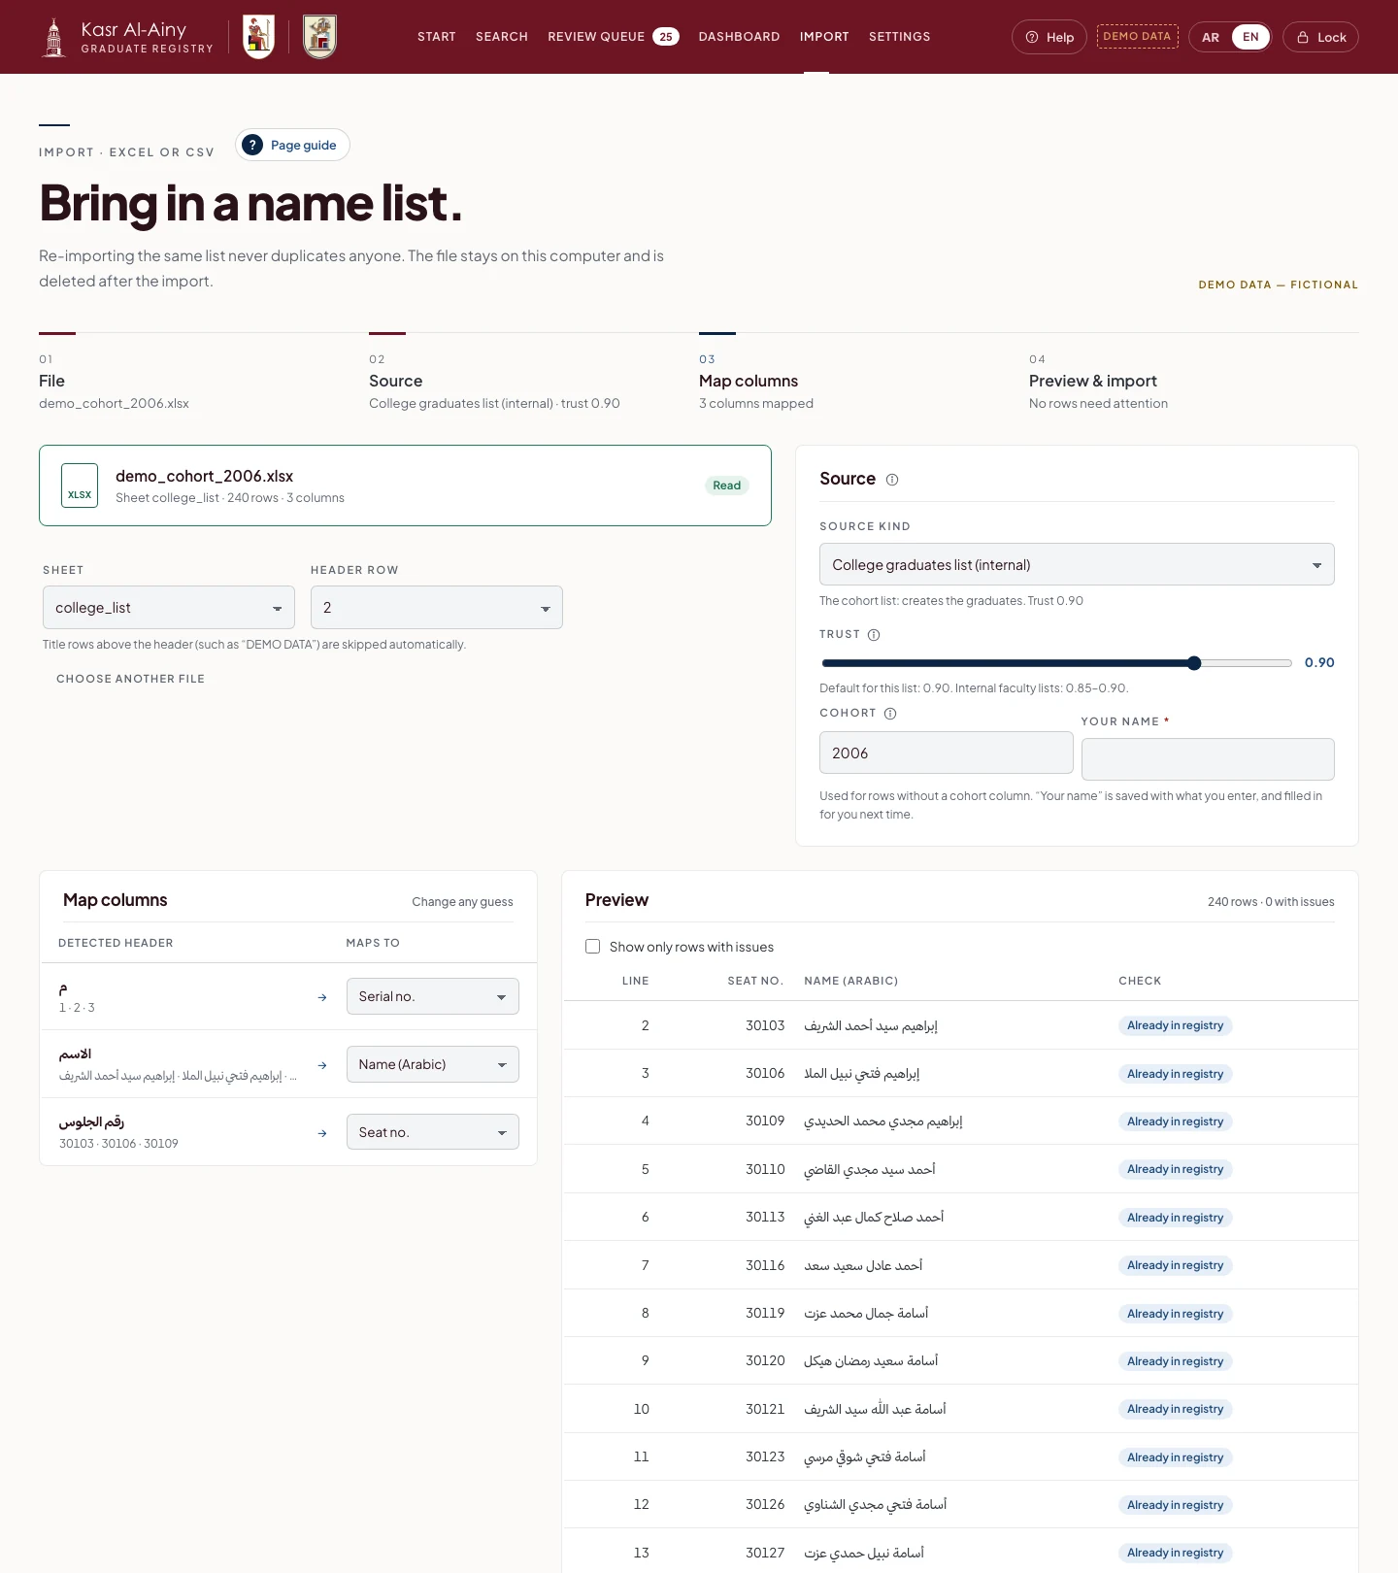Switch language to AR
Image resolution: width=1398 pixels, height=1573 pixels.
pyautogui.click(x=1211, y=38)
